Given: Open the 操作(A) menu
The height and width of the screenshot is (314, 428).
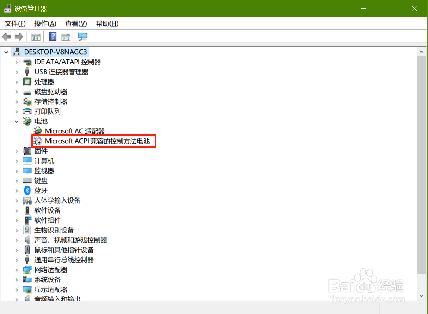Looking at the screenshot, I should (45, 23).
